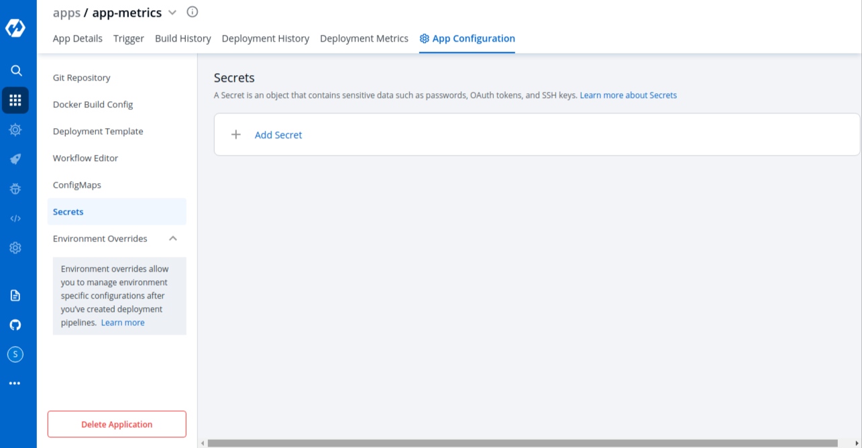The width and height of the screenshot is (862, 448).
Task: Collapse the Environment Overrides section
Action: point(173,239)
